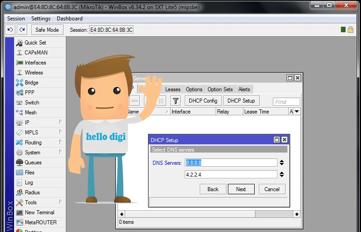Click the IP menu icon in sidebar
This screenshot has height=232, width=361.
click(20, 123)
